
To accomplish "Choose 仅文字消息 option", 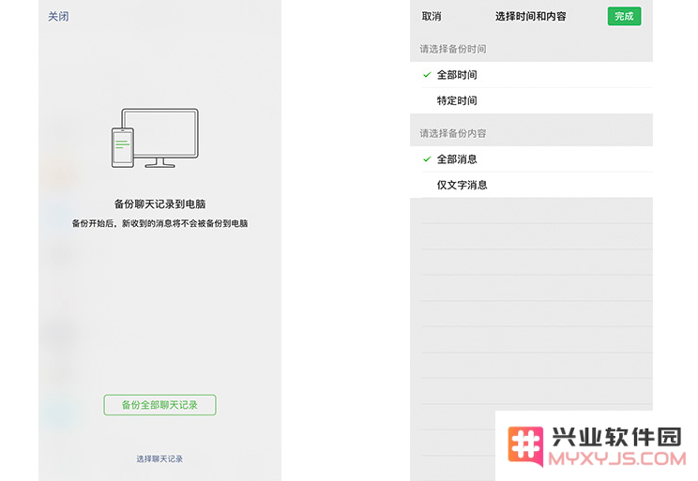I will [531, 185].
